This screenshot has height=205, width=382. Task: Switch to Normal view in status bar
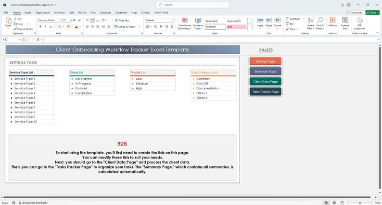(326, 203)
